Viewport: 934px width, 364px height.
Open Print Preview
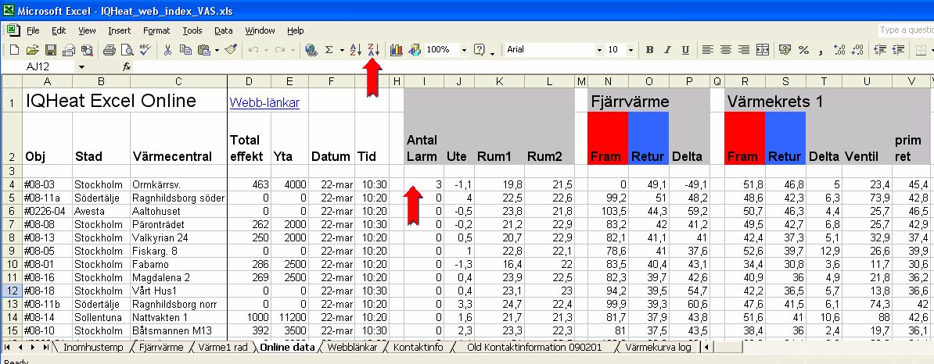tap(126, 50)
